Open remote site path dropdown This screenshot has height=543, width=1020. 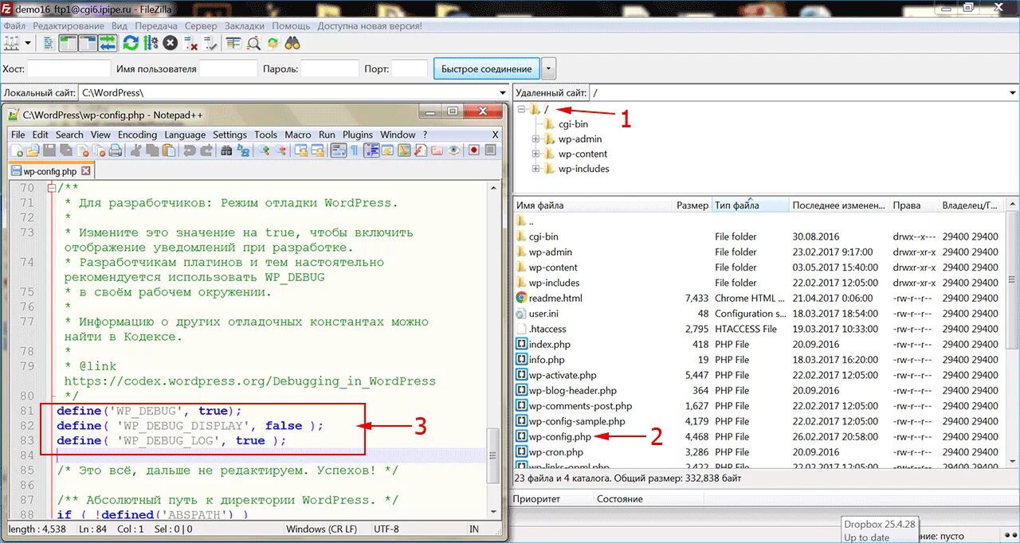click(1013, 93)
